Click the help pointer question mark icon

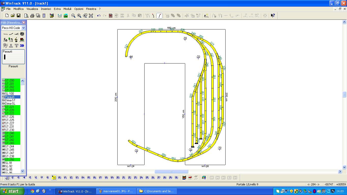click(x=273, y=16)
